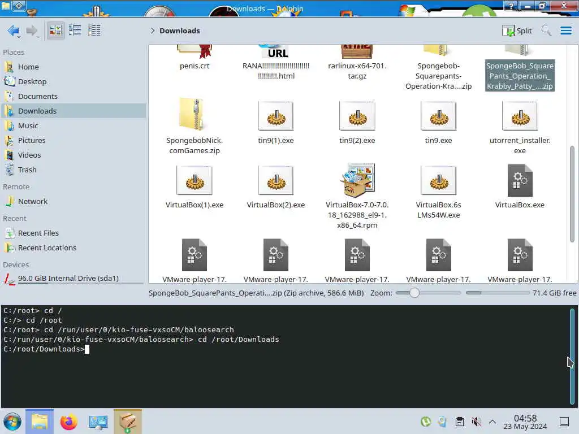Select rarlinux-x64-701.tar.gz archive
The height and width of the screenshot is (434, 579).
tap(357, 62)
